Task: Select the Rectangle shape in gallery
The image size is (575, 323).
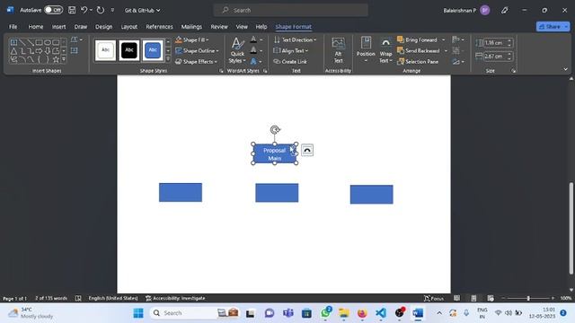Action: [x=39, y=42]
